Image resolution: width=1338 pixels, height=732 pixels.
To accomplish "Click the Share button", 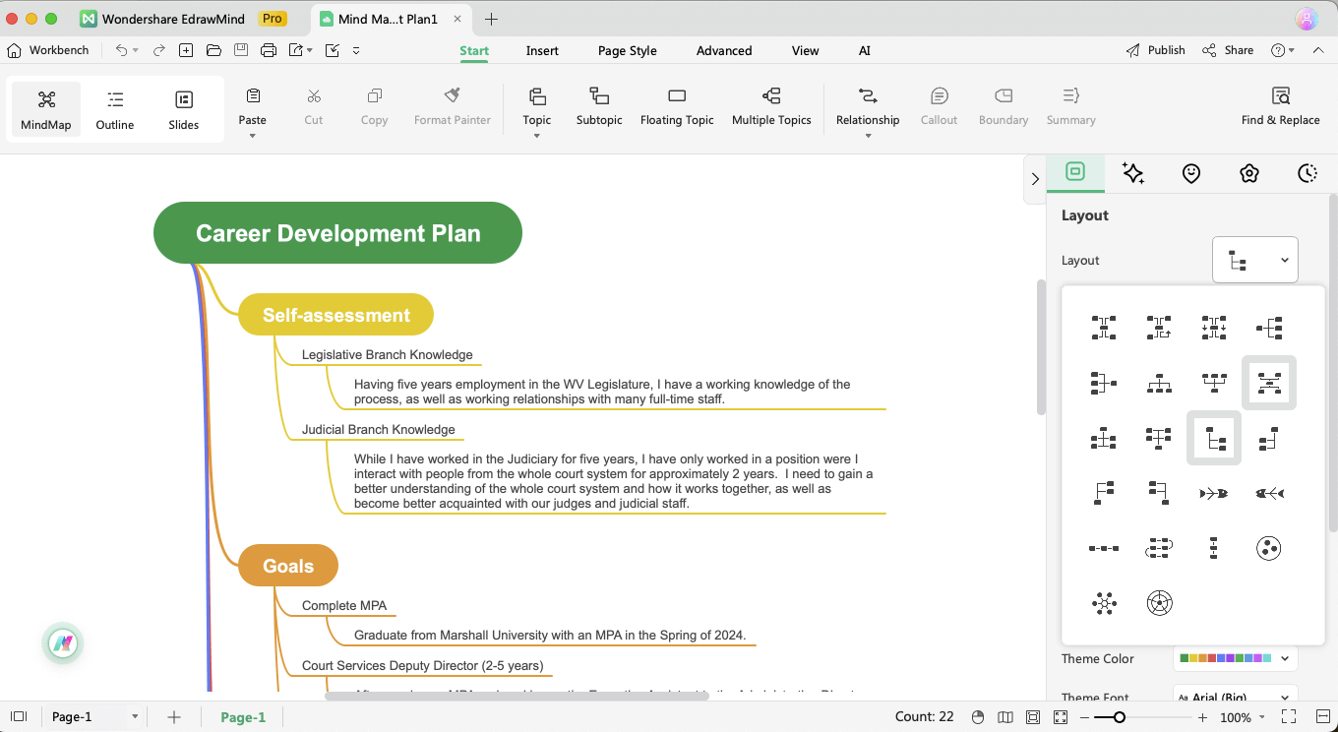I will click(1228, 50).
